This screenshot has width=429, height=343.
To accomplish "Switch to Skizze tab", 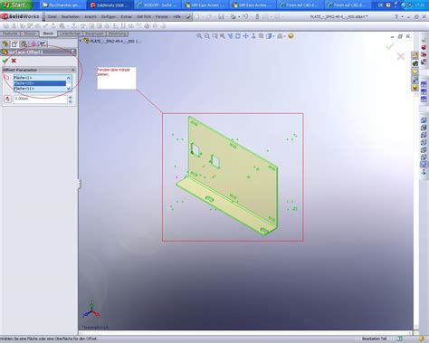I will click(x=30, y=33).
